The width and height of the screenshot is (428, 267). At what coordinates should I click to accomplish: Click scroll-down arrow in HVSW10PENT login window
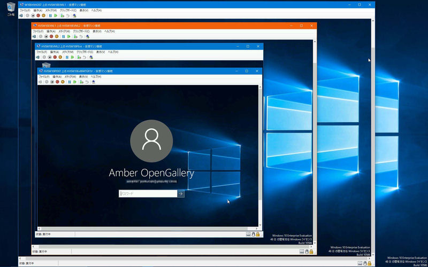click(260, 225)
